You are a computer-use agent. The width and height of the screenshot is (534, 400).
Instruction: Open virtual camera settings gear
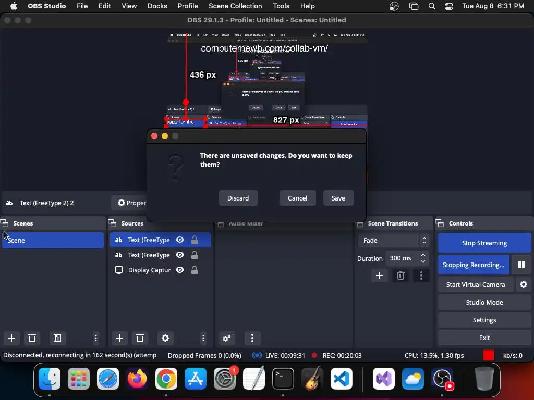click(524, 284)
